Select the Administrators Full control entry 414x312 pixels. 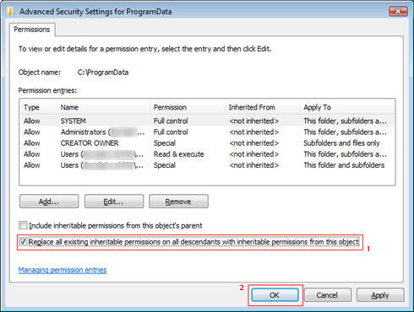pyautogui.click(x=207, y=132)
